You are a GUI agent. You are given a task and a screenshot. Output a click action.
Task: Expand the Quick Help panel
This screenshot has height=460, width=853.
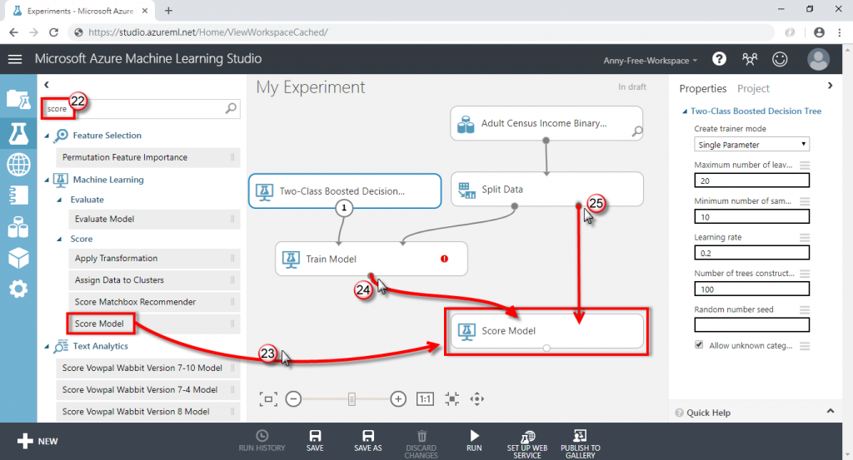click(x=831, y=411)
